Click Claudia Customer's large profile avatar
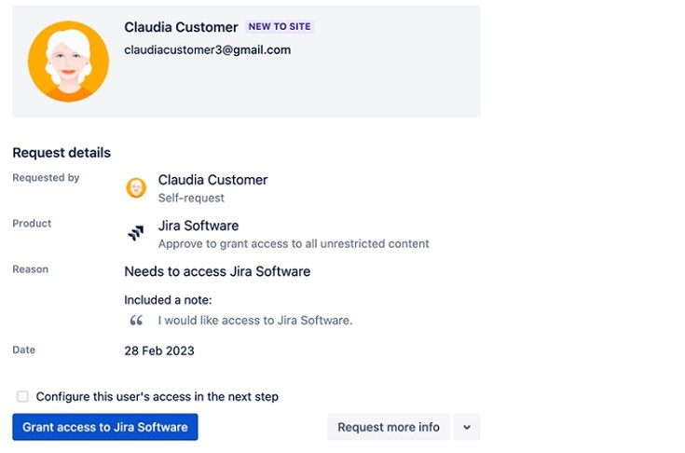Screen dimensions: 685x453 tap(69, 62)
